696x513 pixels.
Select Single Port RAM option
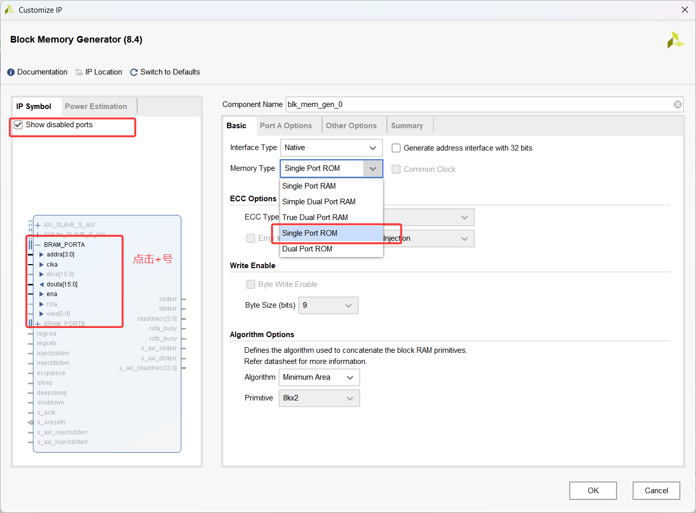coord(331,186)
